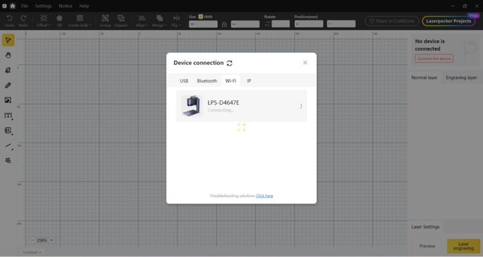Click the Rotate angle field

281,24
